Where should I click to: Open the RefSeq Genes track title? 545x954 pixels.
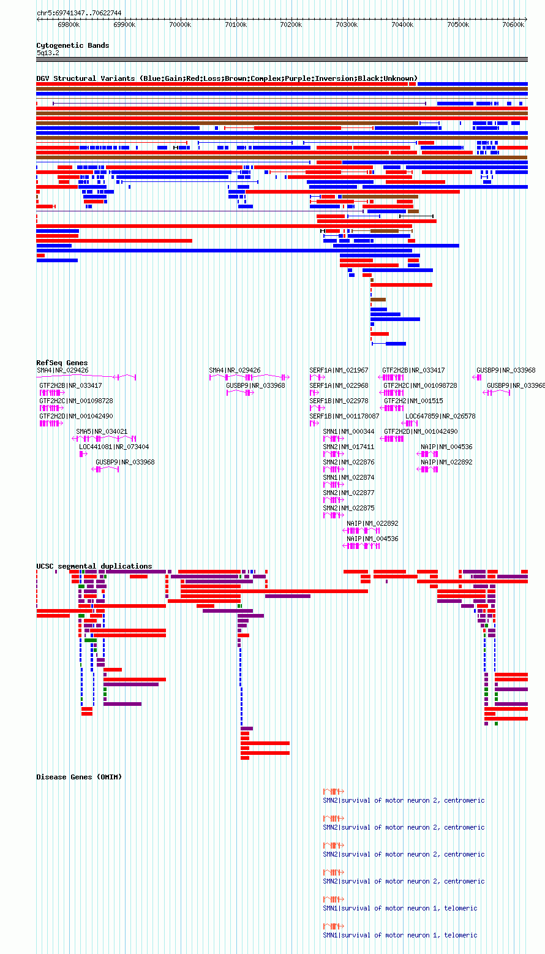pyautogui.click(x=62, y=363)
